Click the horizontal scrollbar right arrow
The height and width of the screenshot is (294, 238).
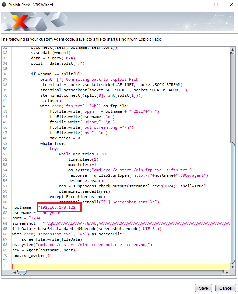[x=227, y=272]
